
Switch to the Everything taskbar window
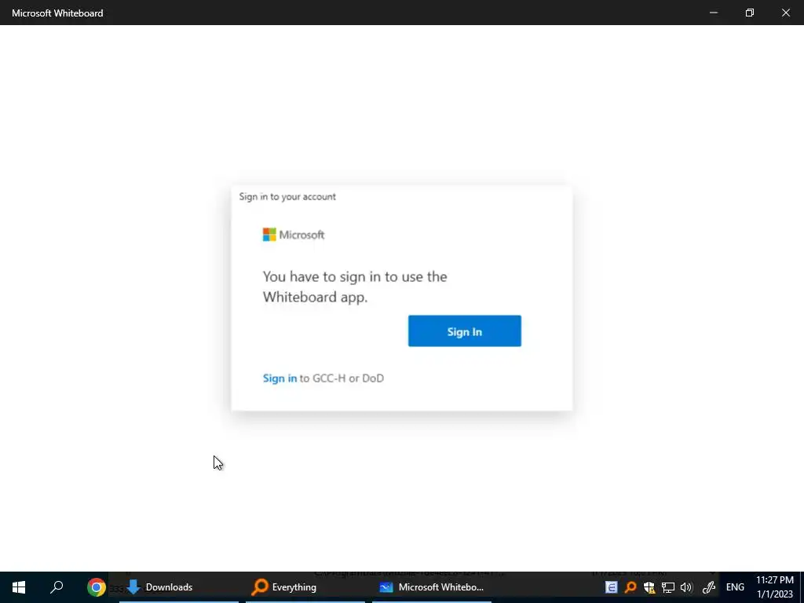(305, 587)
